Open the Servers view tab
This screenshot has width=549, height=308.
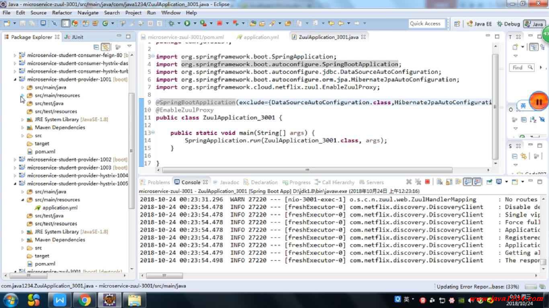click(371, 182)
